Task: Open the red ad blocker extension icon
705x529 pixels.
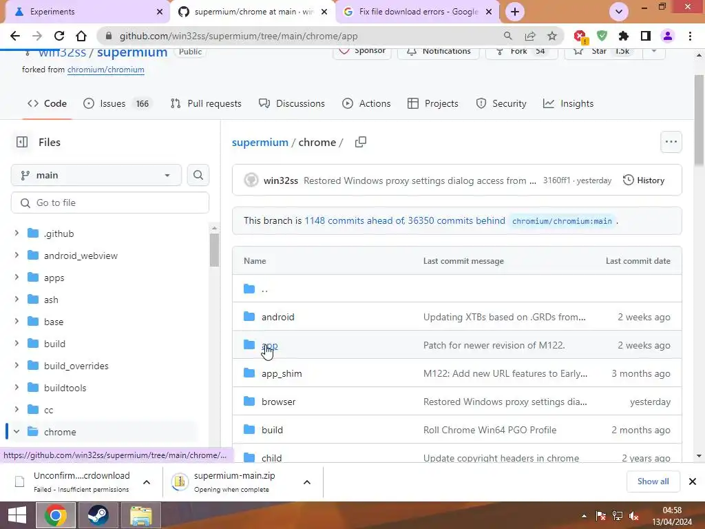Action: tap(580, 37)
